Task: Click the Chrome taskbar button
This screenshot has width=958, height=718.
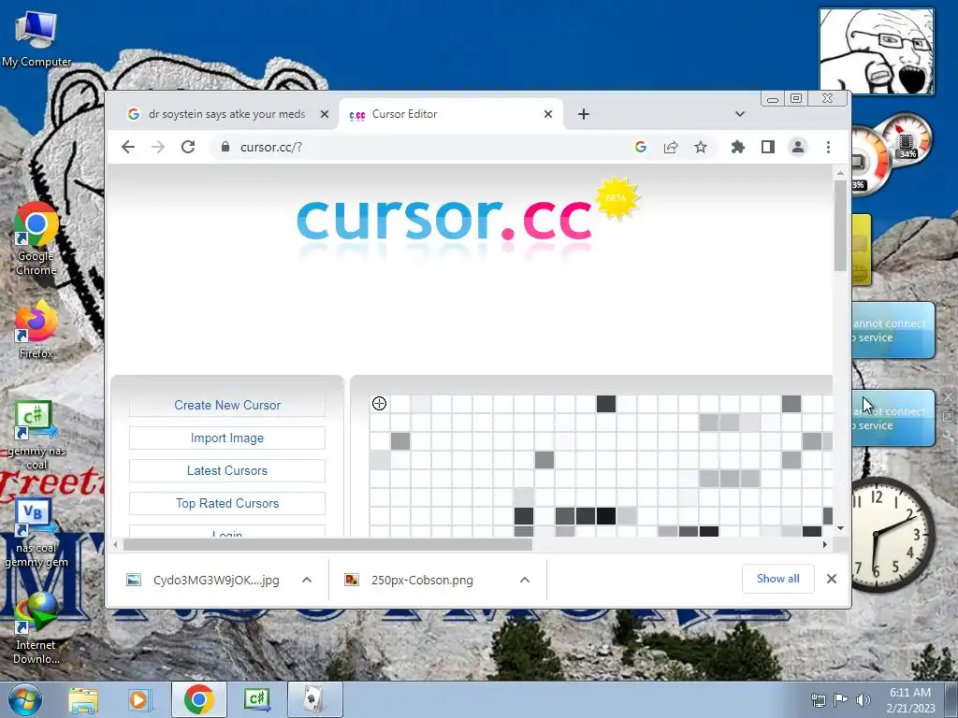Action: [198, 699]
